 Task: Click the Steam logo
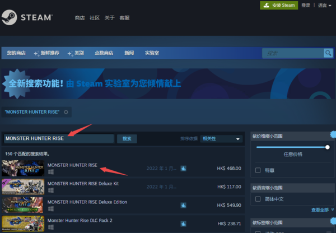click(x=27, y=17)
